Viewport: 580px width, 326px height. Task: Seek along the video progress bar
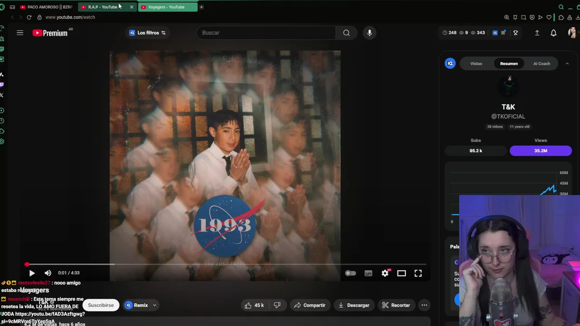click(226, 264)
